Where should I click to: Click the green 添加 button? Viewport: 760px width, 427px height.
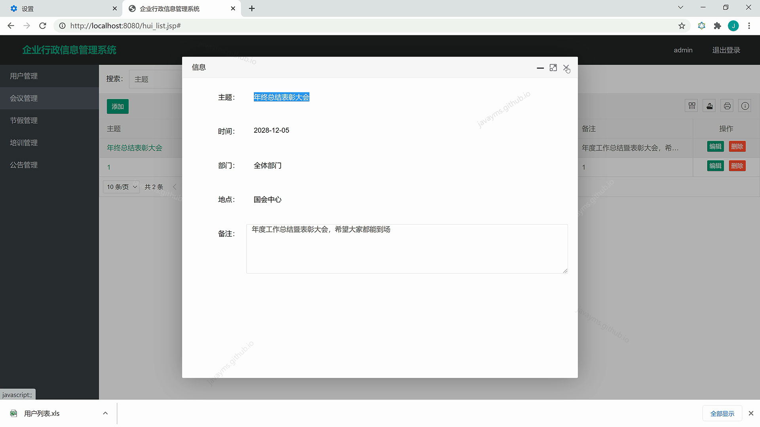(x=118, y=107)
